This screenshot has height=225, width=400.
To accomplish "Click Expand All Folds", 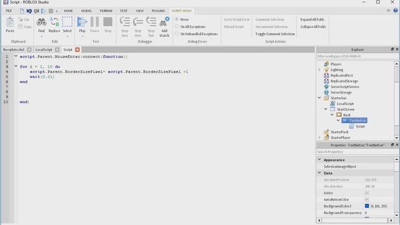I will coord(312,19).
